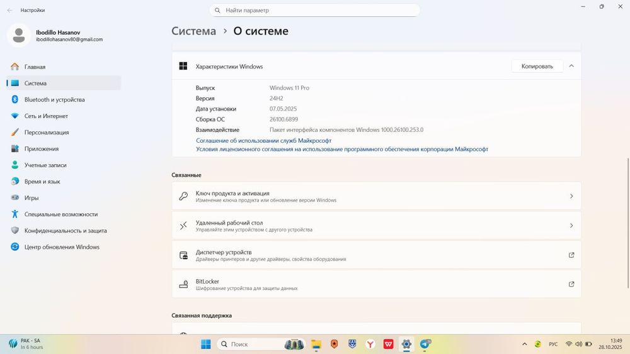Select Система in the sidebar

click(64, 83)
